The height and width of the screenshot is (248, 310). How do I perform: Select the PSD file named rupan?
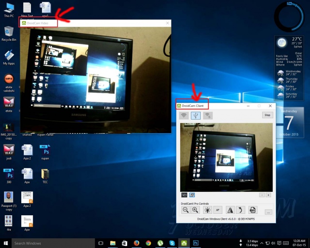(45, 152)
